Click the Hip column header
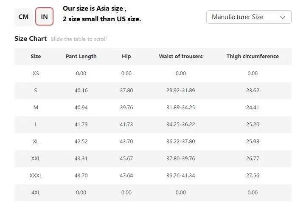This screenshot has height=202, width=295. click(126, 57)
